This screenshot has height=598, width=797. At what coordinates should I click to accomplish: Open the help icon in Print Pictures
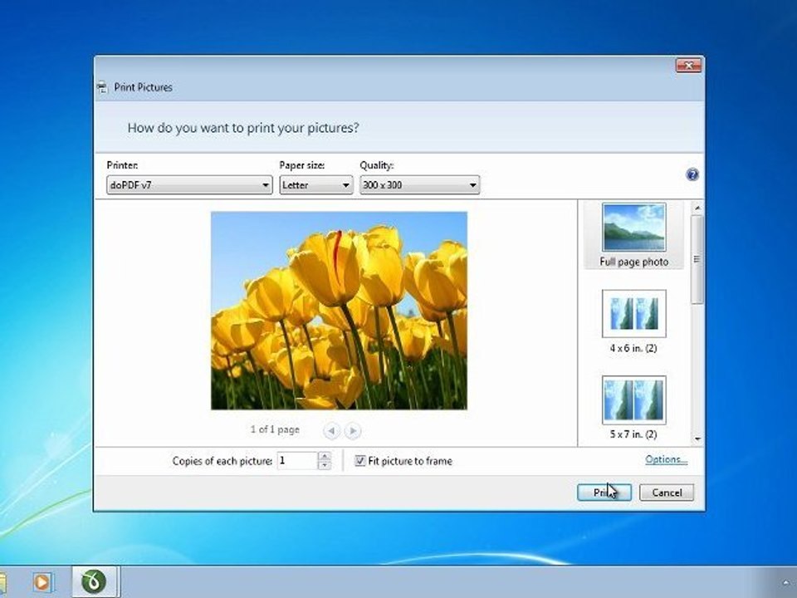pyautogui.click(x=692, y=175)
